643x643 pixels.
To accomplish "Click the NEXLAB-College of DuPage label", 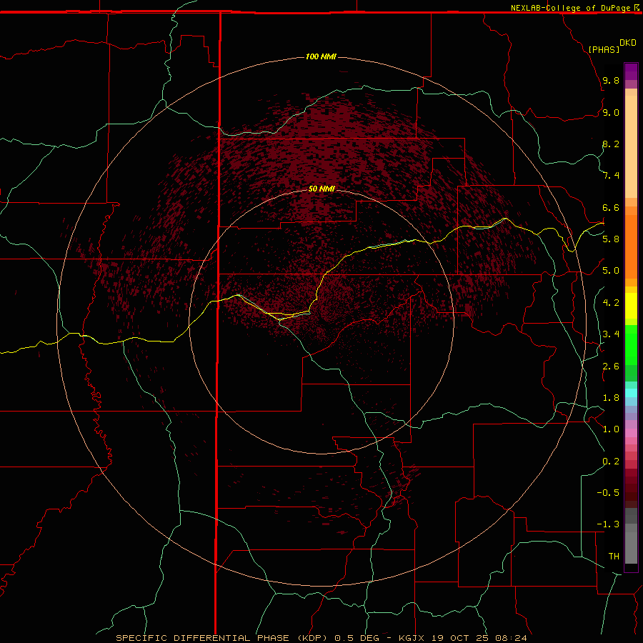I will [570, 8].
